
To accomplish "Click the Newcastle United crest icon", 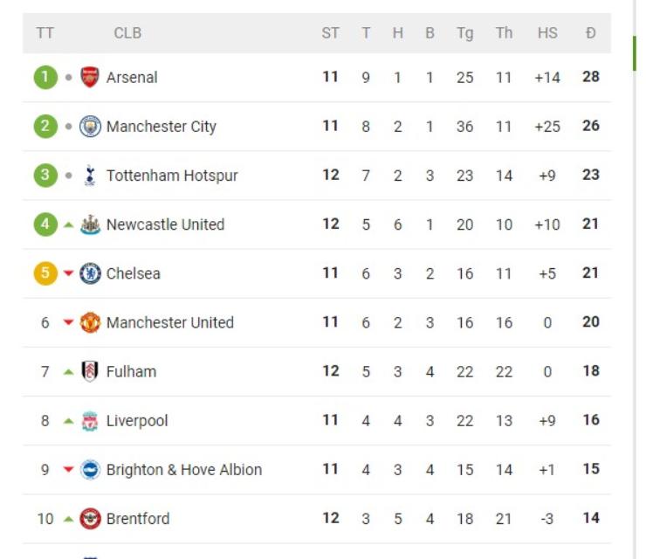I will pos(90,224).
